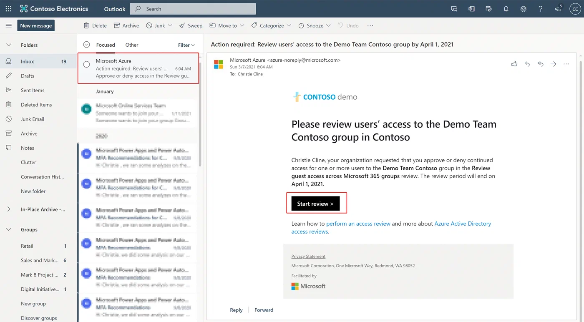This screenshot has height=322, width=584.
Task: Toggle the select-all messages circle
Action: [86, 45]
